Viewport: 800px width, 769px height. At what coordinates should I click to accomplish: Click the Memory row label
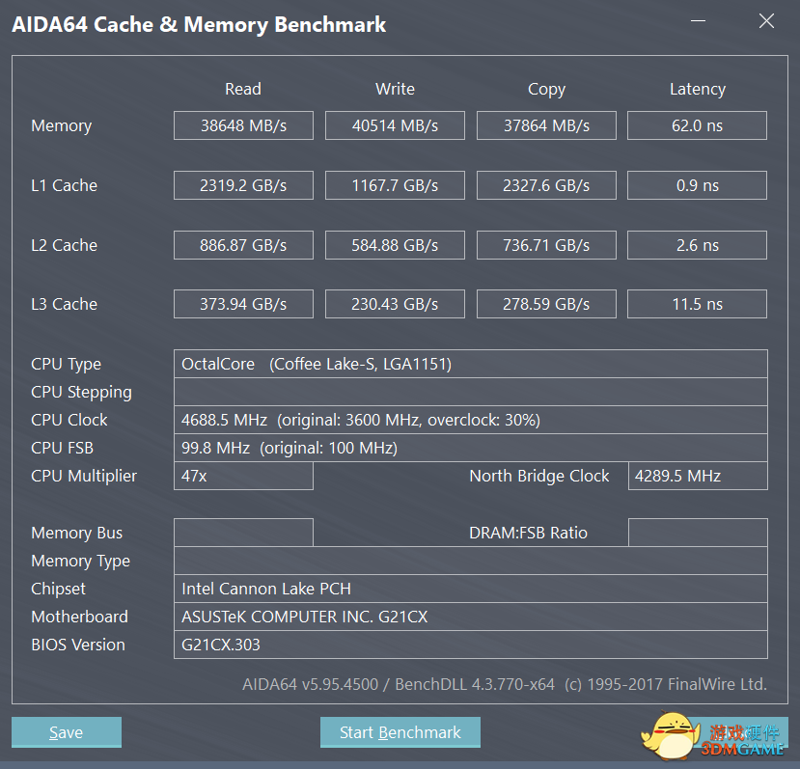point(61,126)
